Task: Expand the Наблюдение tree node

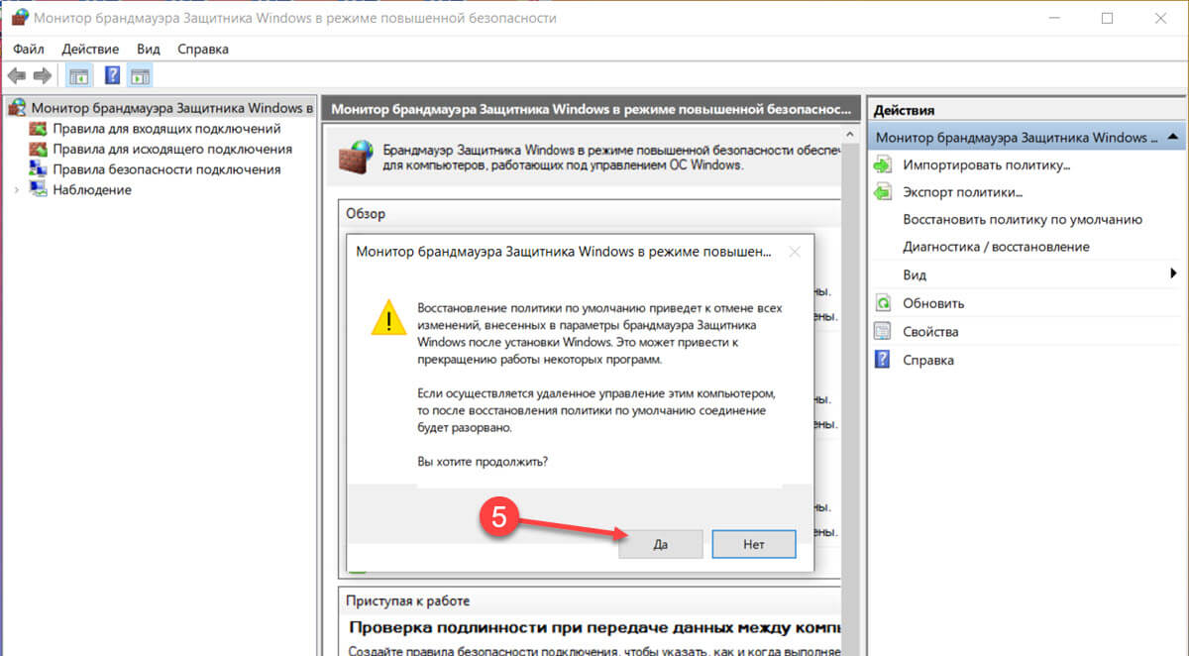Action: (x=16, y=189)
